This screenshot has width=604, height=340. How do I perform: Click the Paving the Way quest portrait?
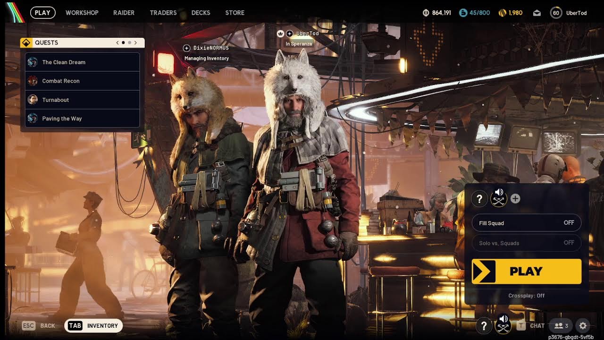[x=33, y=119]
